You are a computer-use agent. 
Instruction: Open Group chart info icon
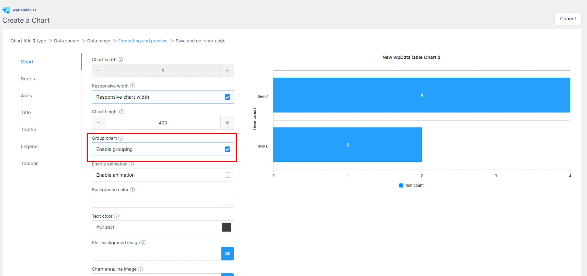click(121, 138)
